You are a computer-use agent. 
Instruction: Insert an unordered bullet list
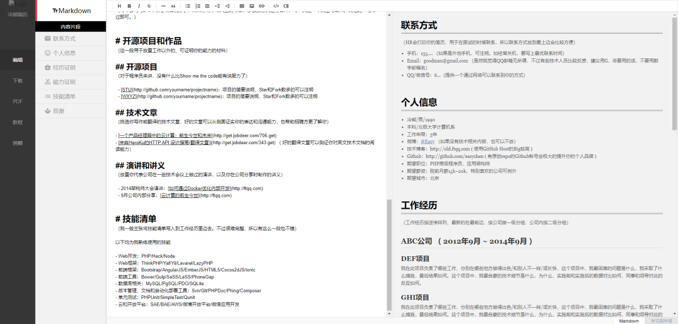coord(188,6)
